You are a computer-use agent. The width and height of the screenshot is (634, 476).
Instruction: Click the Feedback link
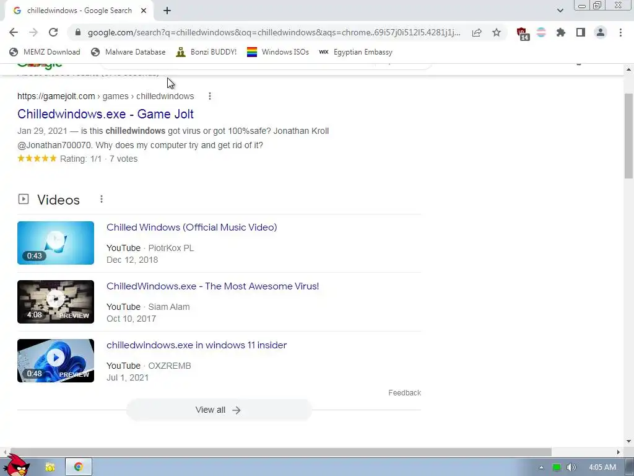click(x=404, y=392)
